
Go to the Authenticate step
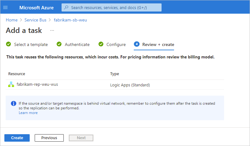point(77,44)
